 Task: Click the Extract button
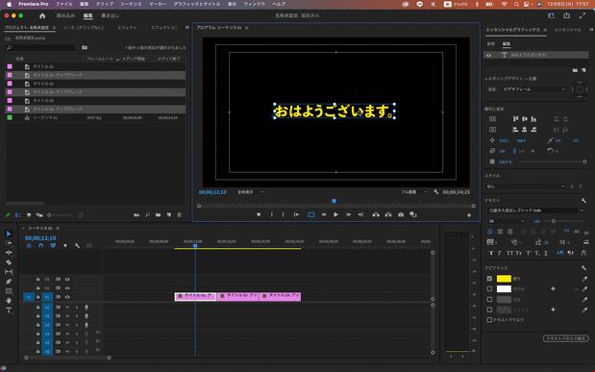[388, 215]
